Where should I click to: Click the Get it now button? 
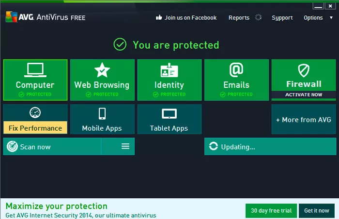pos(317,211)
